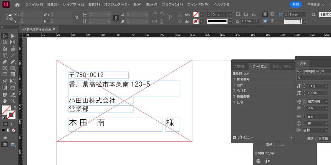The height and width of the screenshot is (165, 331).
Task: Open the fx effects button in control bar
Action: point(254,14)
